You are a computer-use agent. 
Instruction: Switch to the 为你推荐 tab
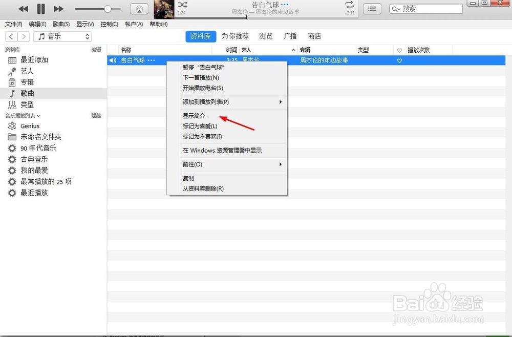(x=235, y=36)
